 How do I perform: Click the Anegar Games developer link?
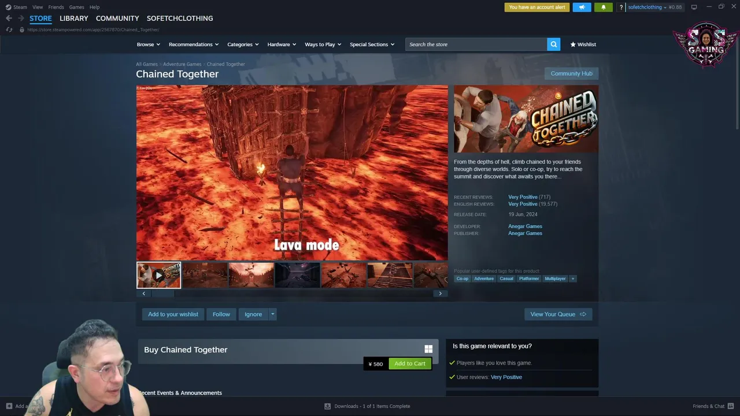point(525,226)
